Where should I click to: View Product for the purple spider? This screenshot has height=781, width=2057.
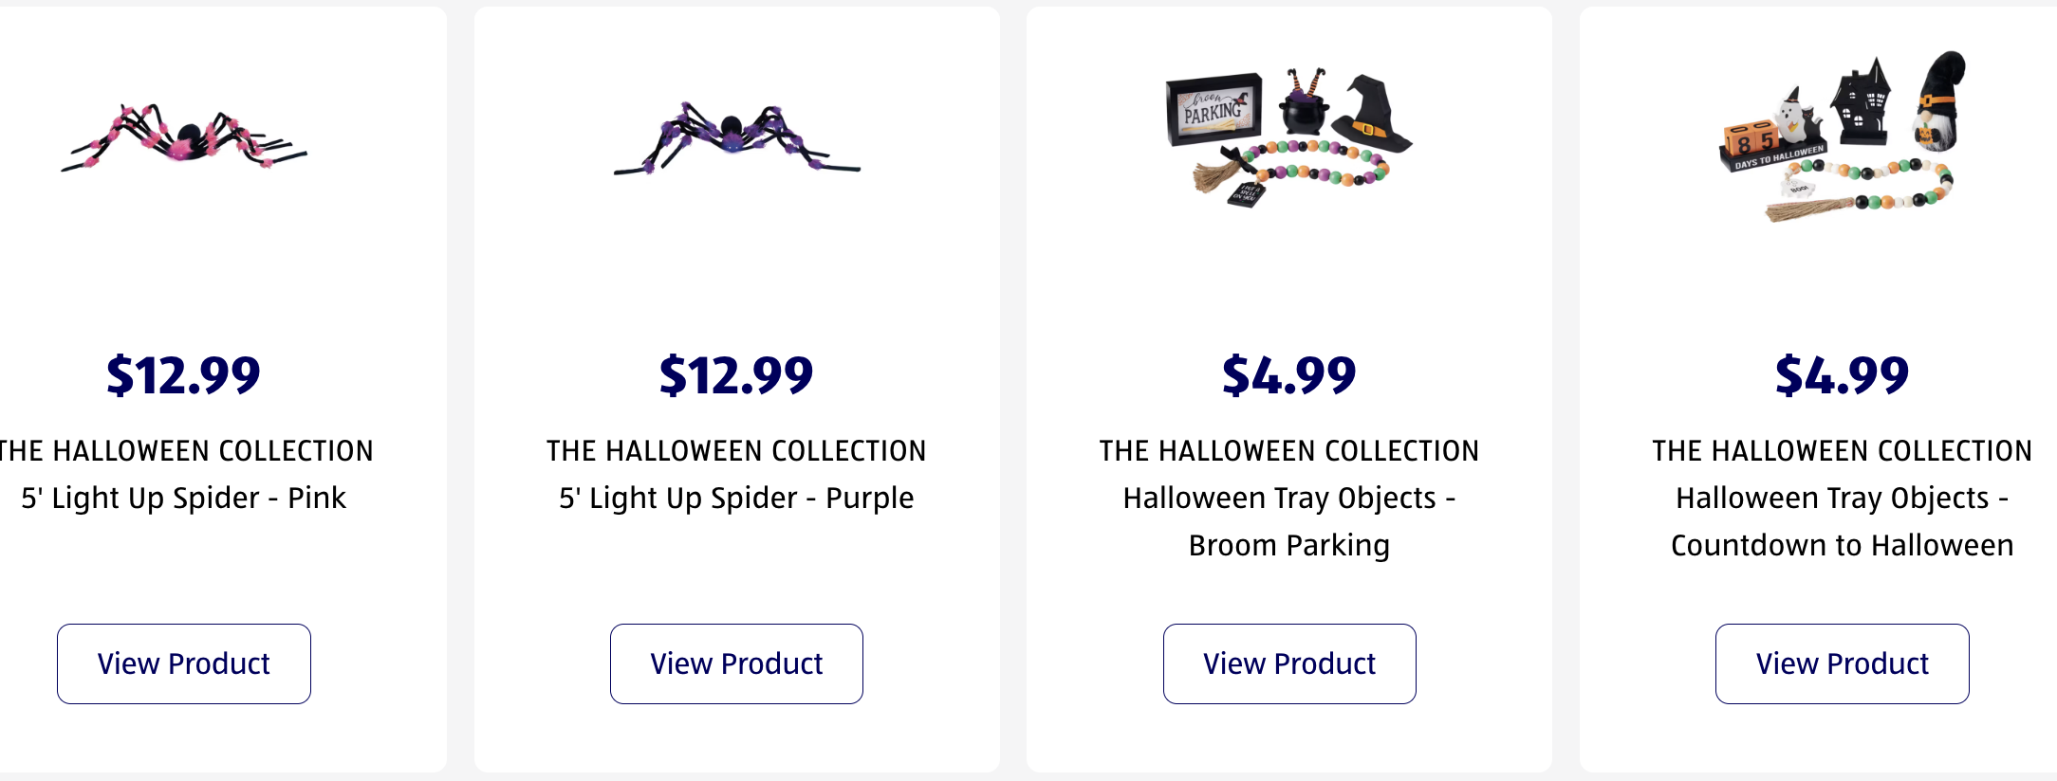tap(736, 663)
